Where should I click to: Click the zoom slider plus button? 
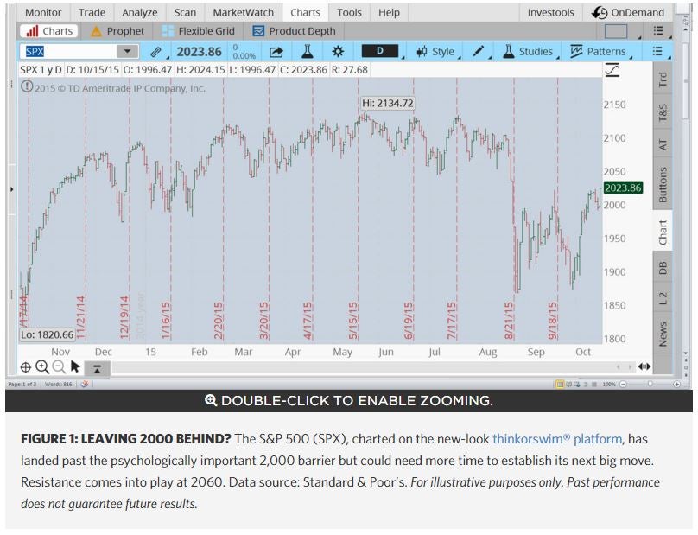tap(676, 384)
